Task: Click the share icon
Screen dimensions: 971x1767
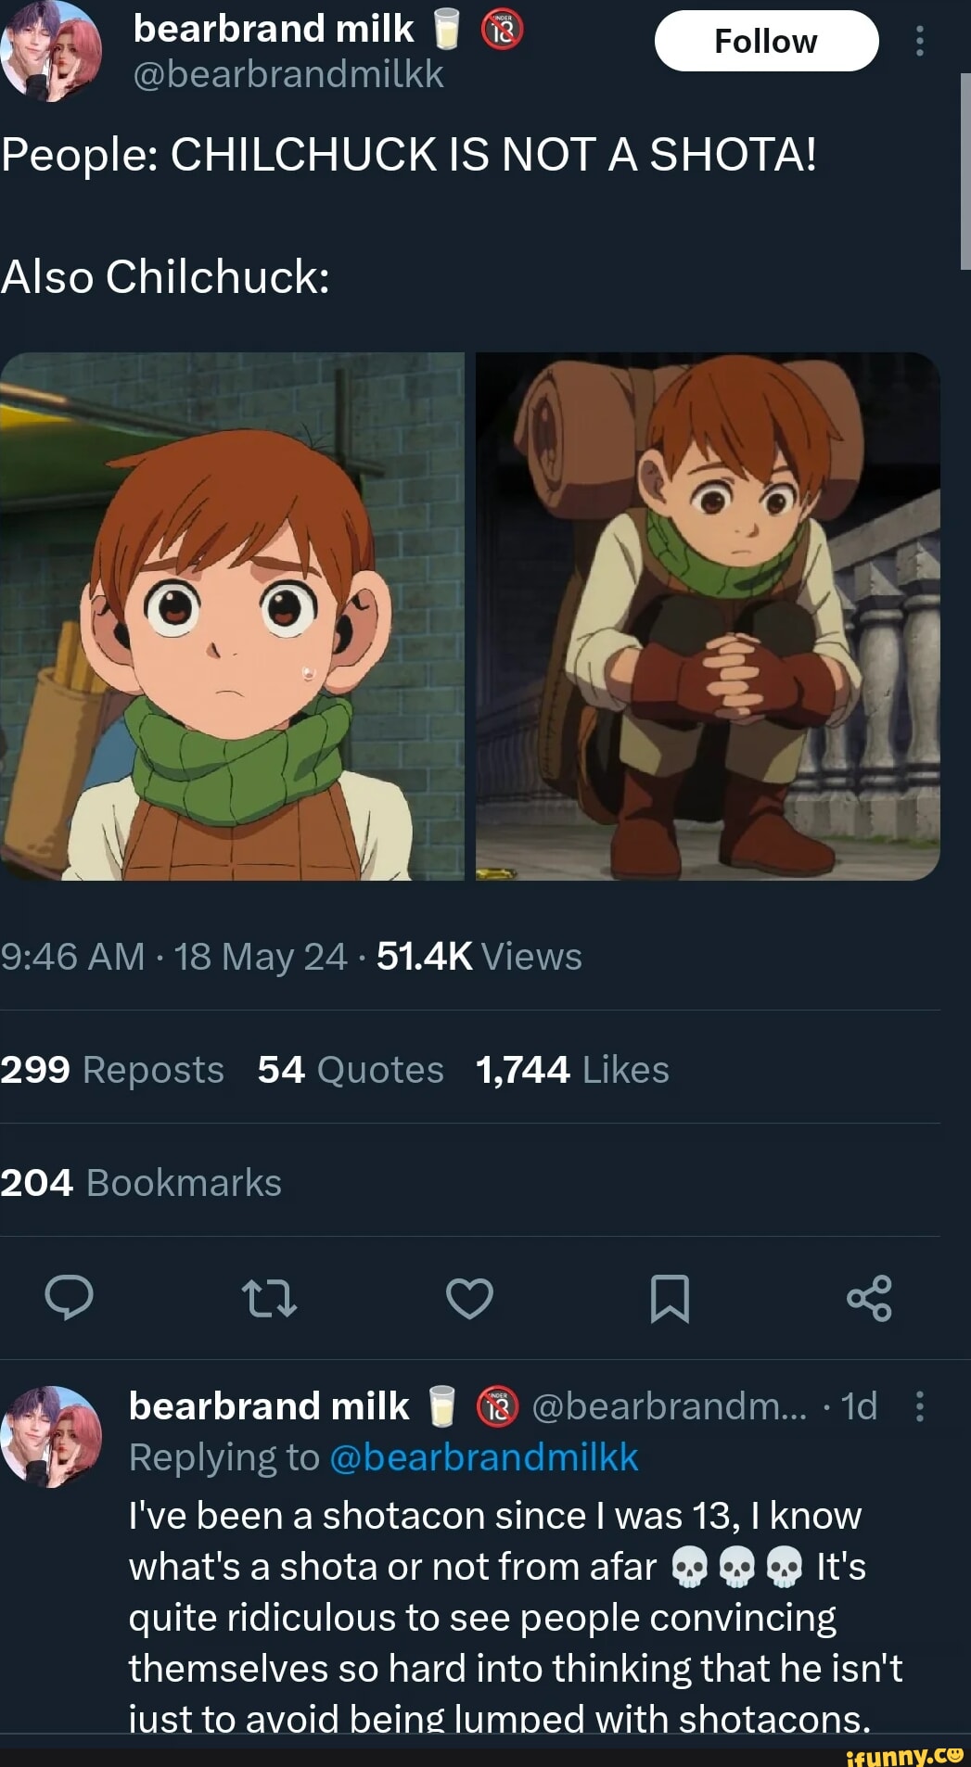Action: tap(869, 1298)
